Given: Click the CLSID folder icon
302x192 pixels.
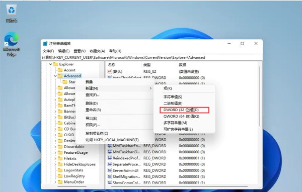Looking at the screenshot, I should point(60,135).
